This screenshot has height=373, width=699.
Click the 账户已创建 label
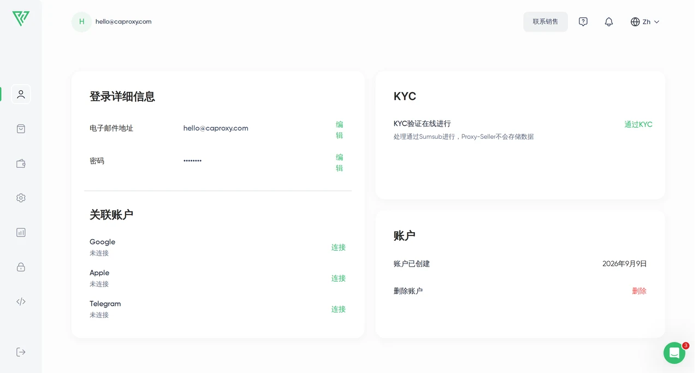coord(412,264)
